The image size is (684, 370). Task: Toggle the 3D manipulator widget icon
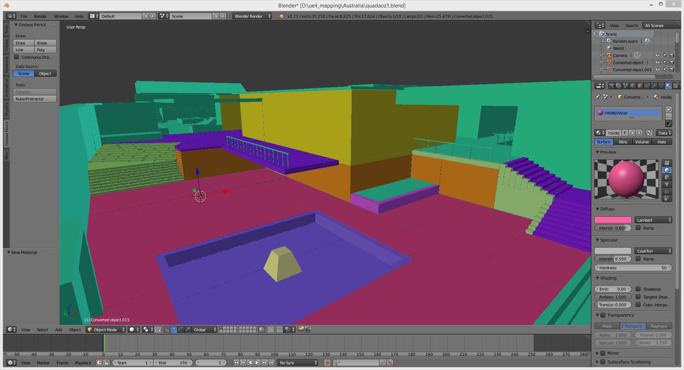tap(166, 329)
